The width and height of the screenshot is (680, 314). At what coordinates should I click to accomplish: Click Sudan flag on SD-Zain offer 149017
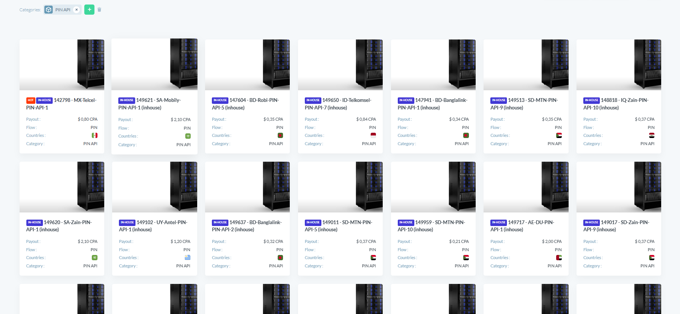tap(651, 258)
